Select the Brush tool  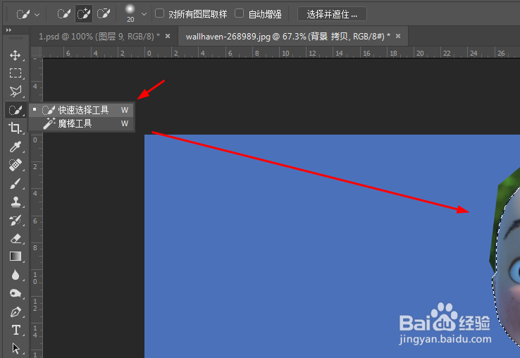click(x=16, y=183)
